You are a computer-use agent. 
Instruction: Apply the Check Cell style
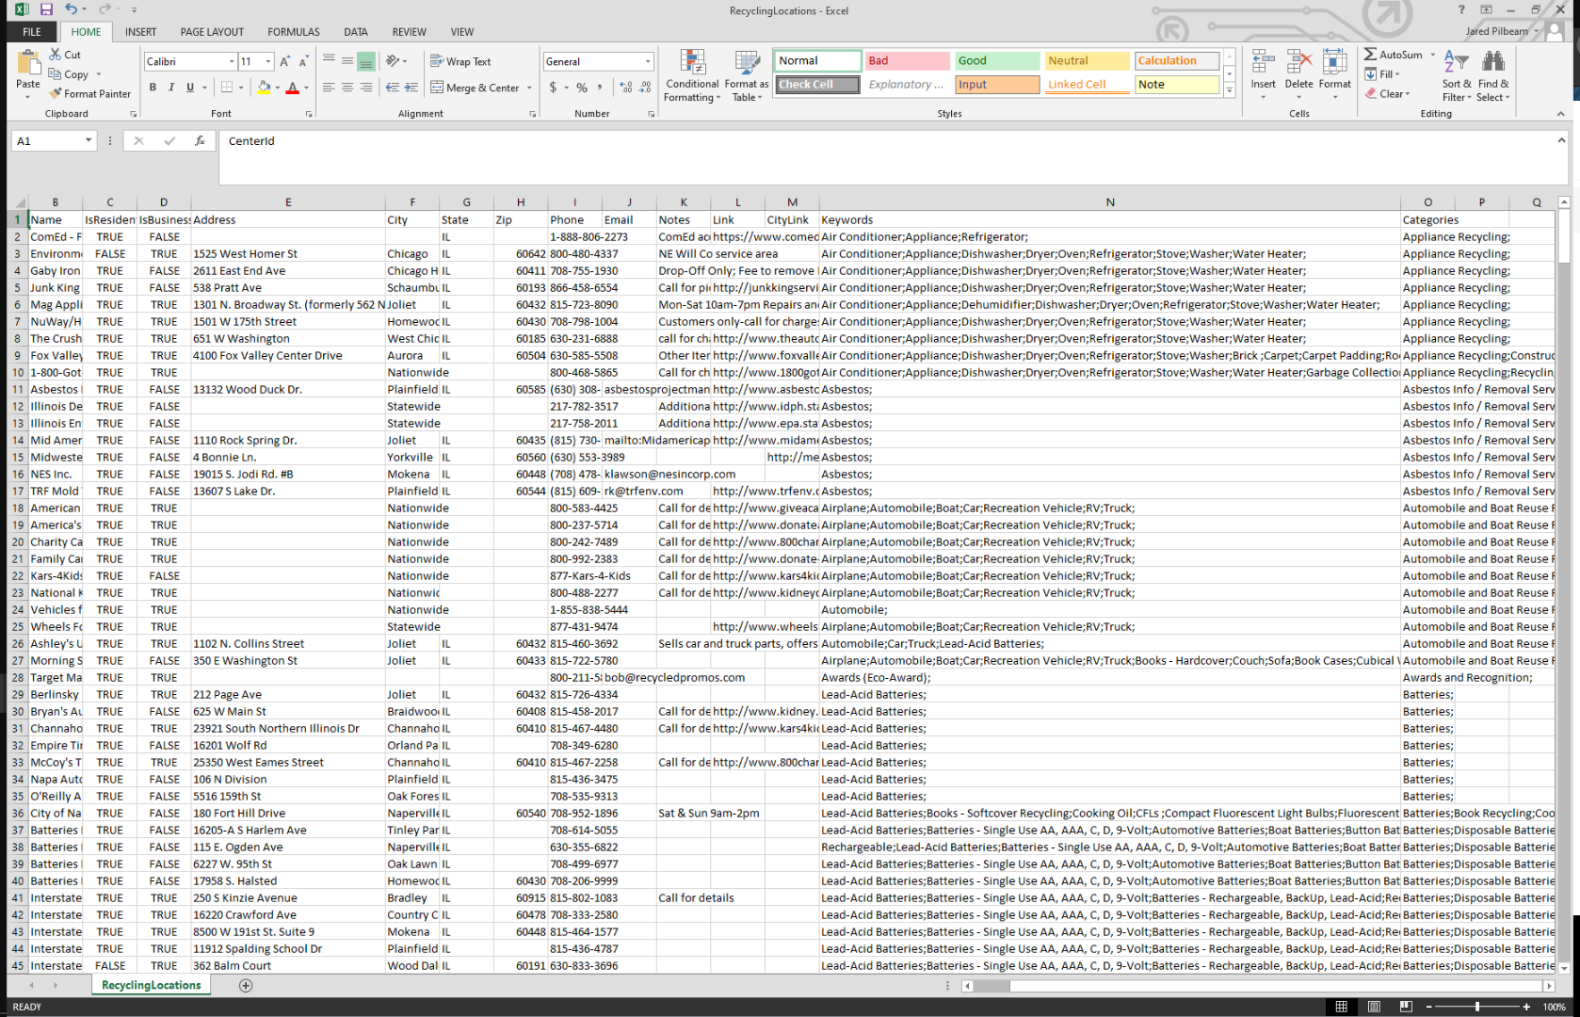coord(817,85)
